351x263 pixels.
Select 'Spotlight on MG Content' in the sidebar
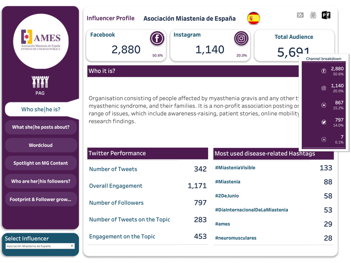(41, 163)
